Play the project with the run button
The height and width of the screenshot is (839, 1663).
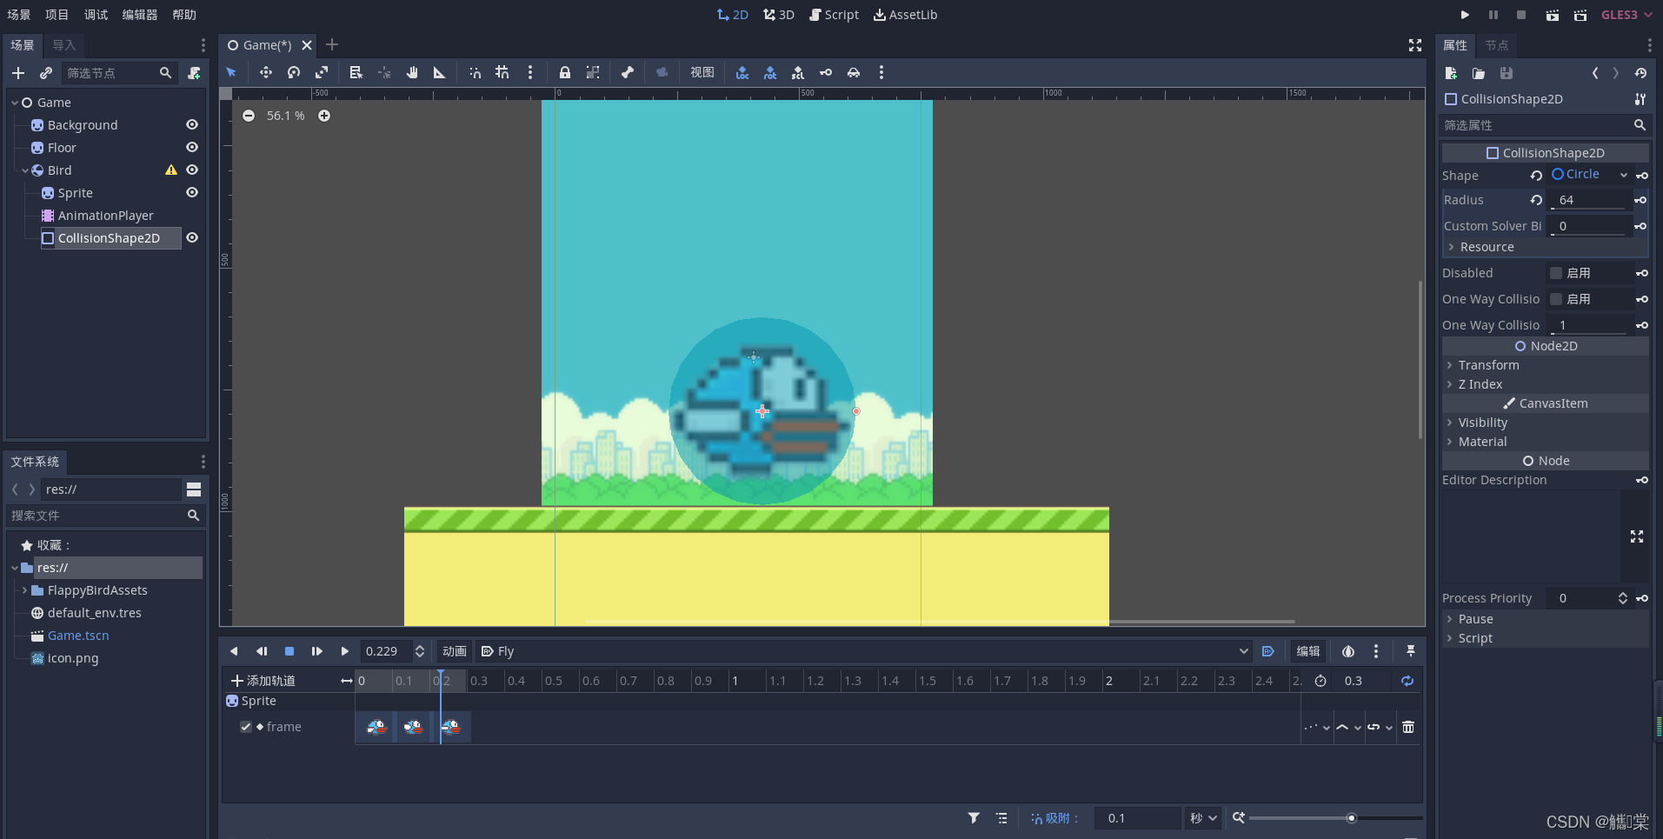(x=1465, y=15)
